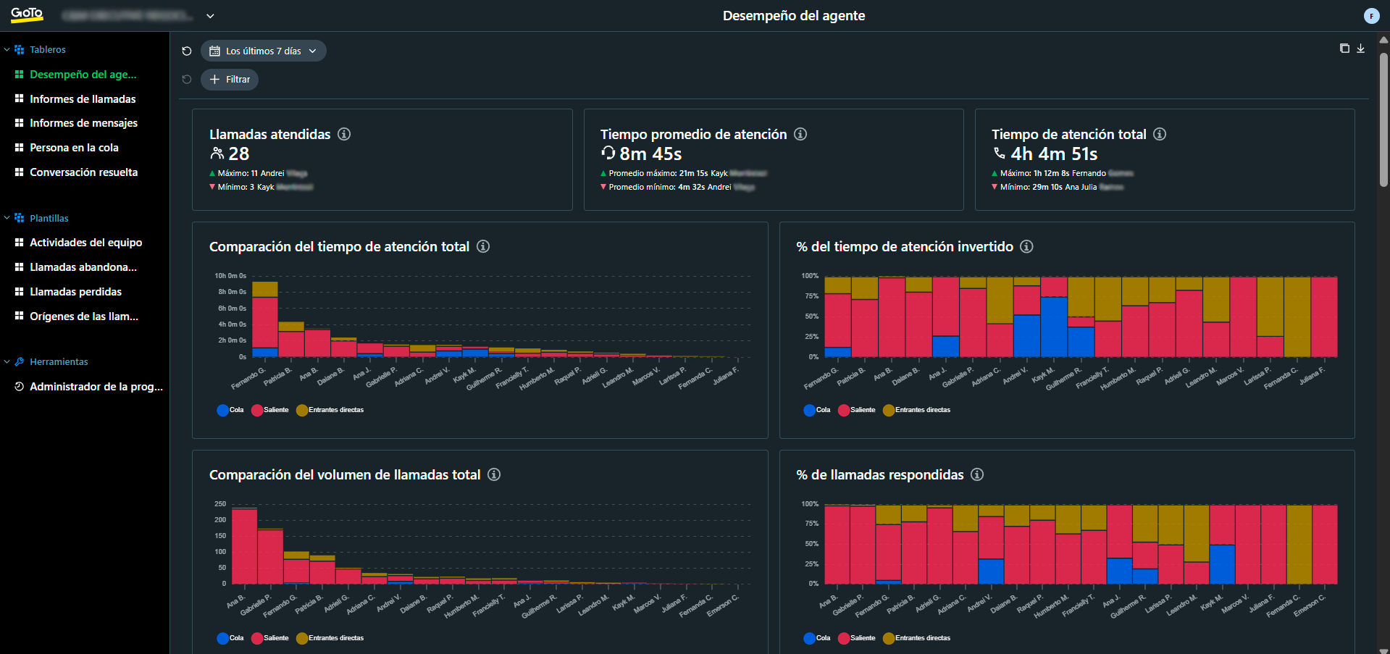Click the Filtrar button
The image size is (1390, 654).
(229, 80)
